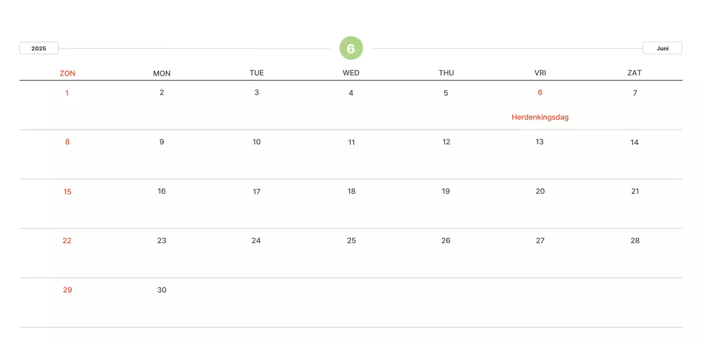Choose date 3 under TUE

[257, 93]
